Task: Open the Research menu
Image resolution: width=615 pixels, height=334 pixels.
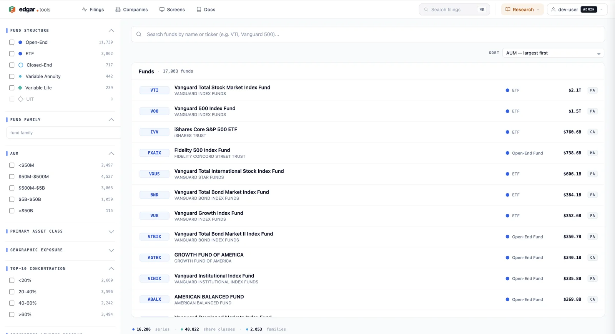Action: pos(522,10)
